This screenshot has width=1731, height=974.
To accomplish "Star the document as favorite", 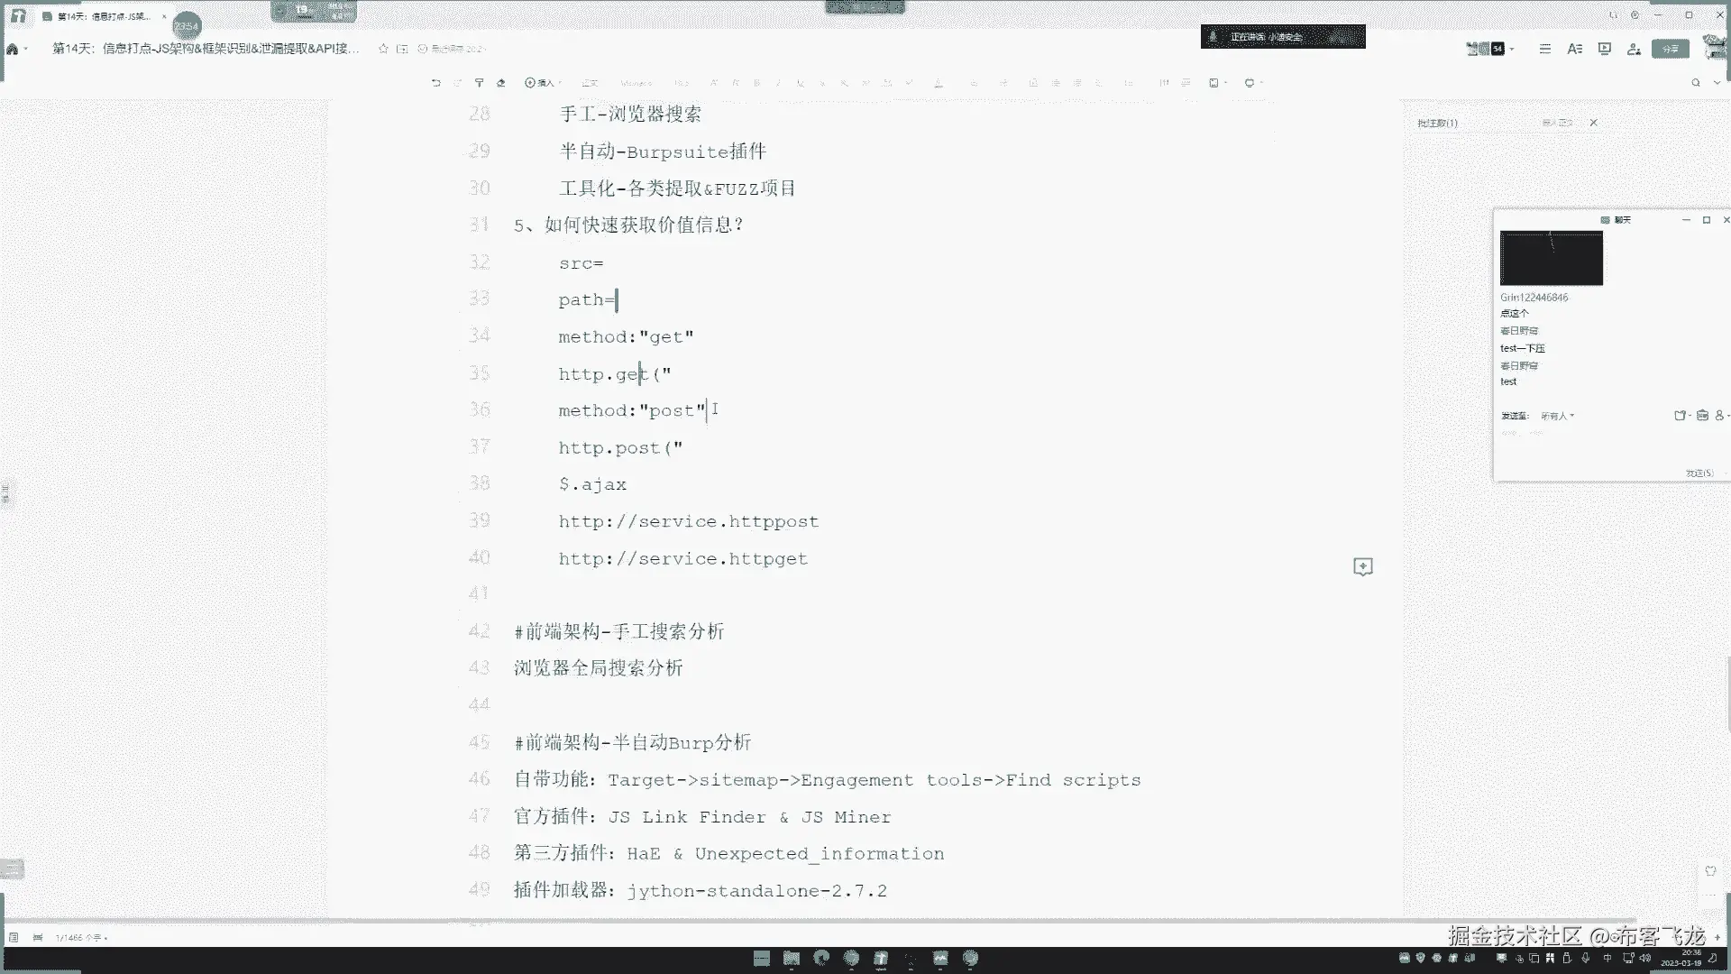I will pyautogui.click(x=383, y=49).
